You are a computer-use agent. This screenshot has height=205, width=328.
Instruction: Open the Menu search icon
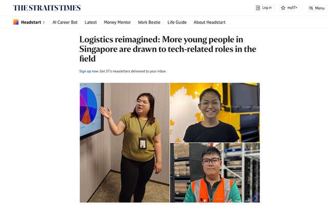311,8
